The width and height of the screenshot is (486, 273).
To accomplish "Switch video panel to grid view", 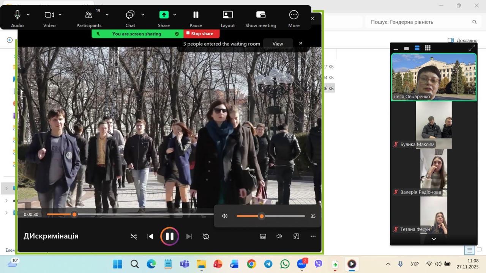I will pyautogui.click(x=428, y=48).
